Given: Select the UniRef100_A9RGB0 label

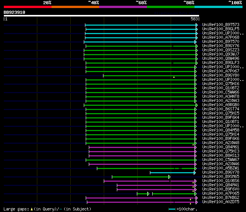Looking at the screenshot, I should (221, 105).
